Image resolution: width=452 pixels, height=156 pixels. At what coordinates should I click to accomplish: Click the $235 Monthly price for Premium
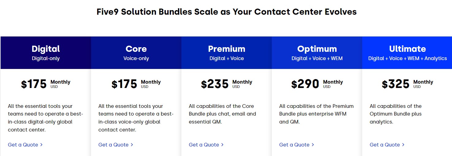tap(215, 84)
